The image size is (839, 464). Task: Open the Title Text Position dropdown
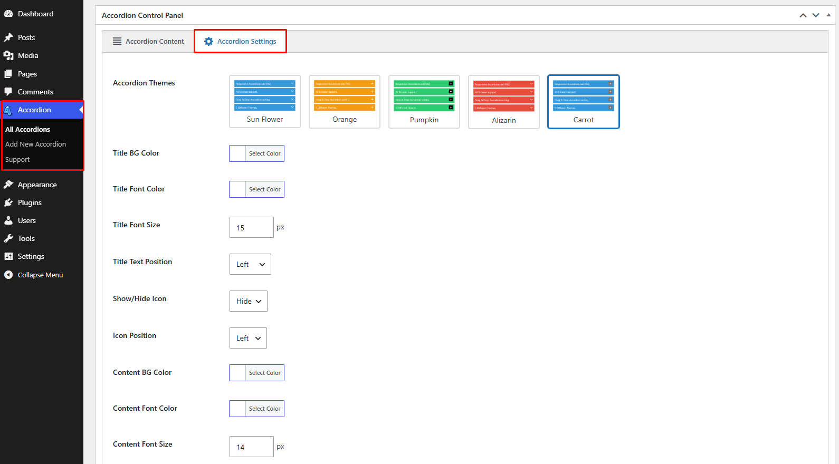click(250, 264)
